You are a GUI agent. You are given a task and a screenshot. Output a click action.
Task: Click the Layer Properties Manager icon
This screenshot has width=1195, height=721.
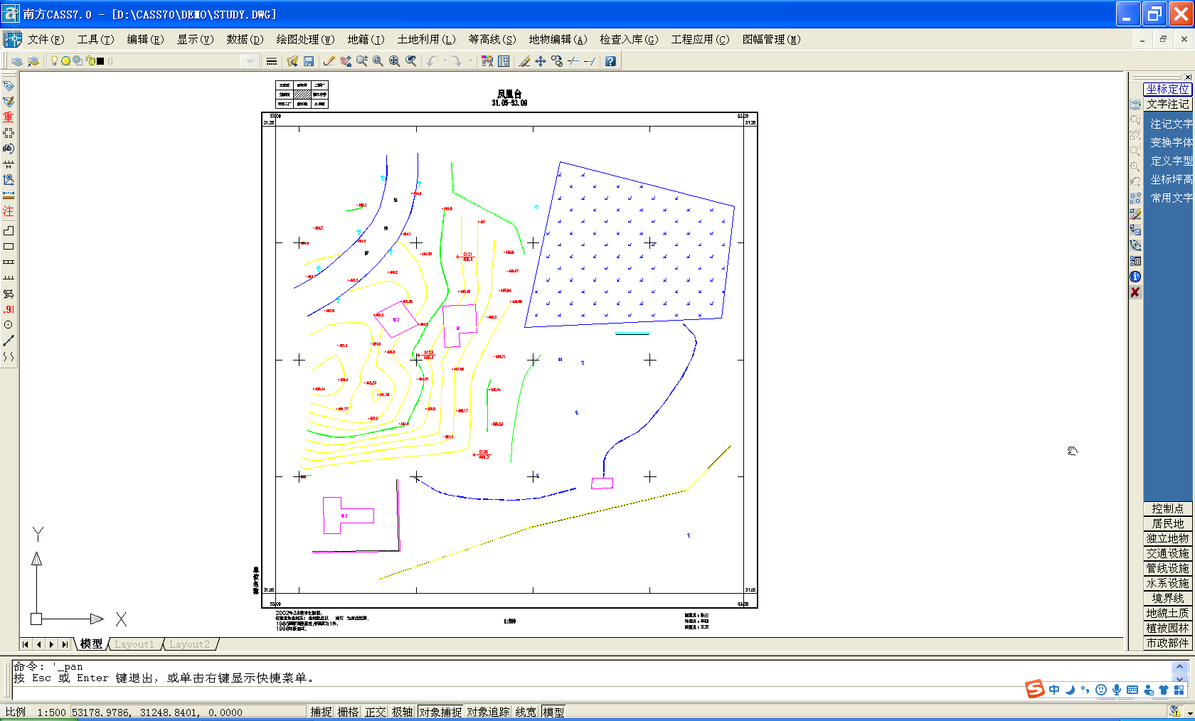[17, 61]
